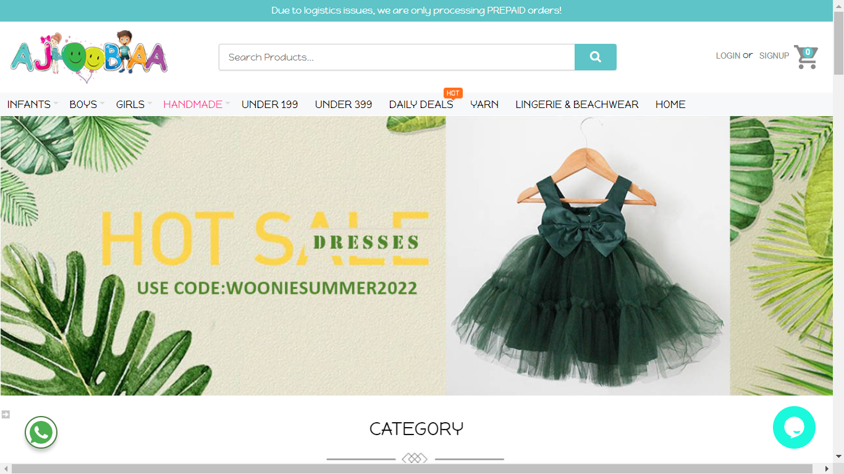The width and height of the screenshot is (844, 474).
Task: Click the small arrow icon at left edge
Action: click(x=6, y=414)
